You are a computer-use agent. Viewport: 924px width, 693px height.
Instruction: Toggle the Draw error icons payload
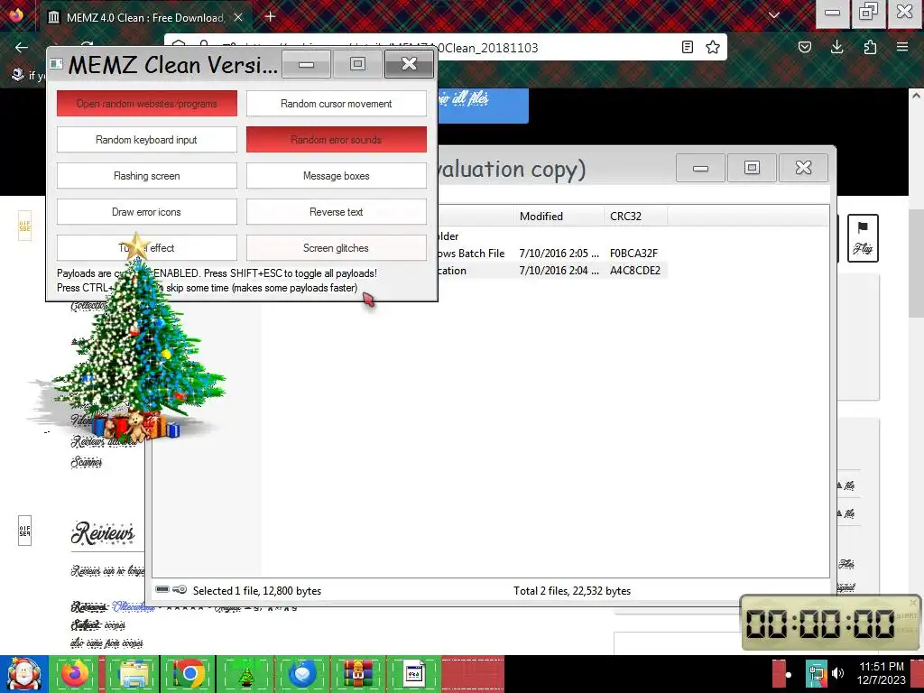pos(147,211)
